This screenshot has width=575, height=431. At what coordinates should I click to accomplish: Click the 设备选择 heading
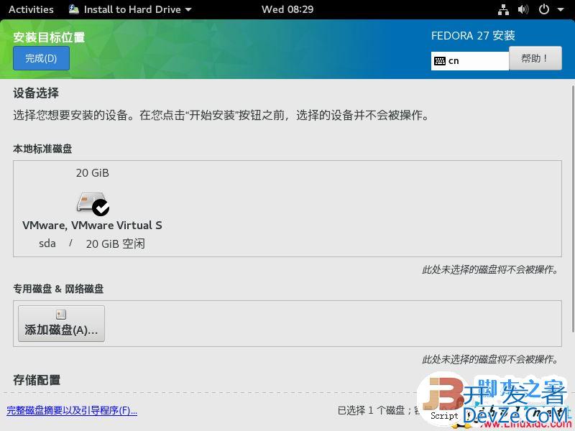click(x=36, y=93)
